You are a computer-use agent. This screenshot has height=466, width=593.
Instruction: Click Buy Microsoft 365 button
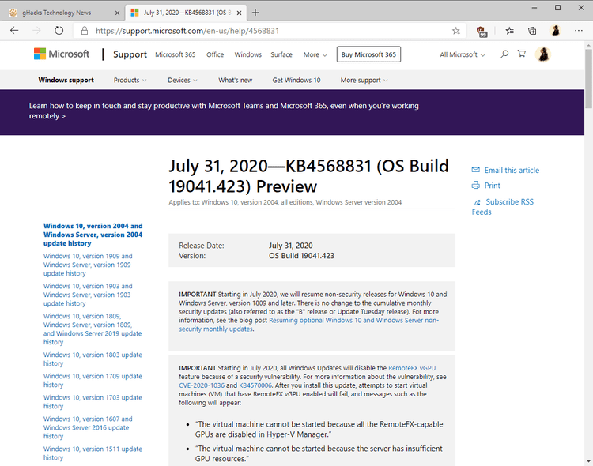(x=368, y=54)
